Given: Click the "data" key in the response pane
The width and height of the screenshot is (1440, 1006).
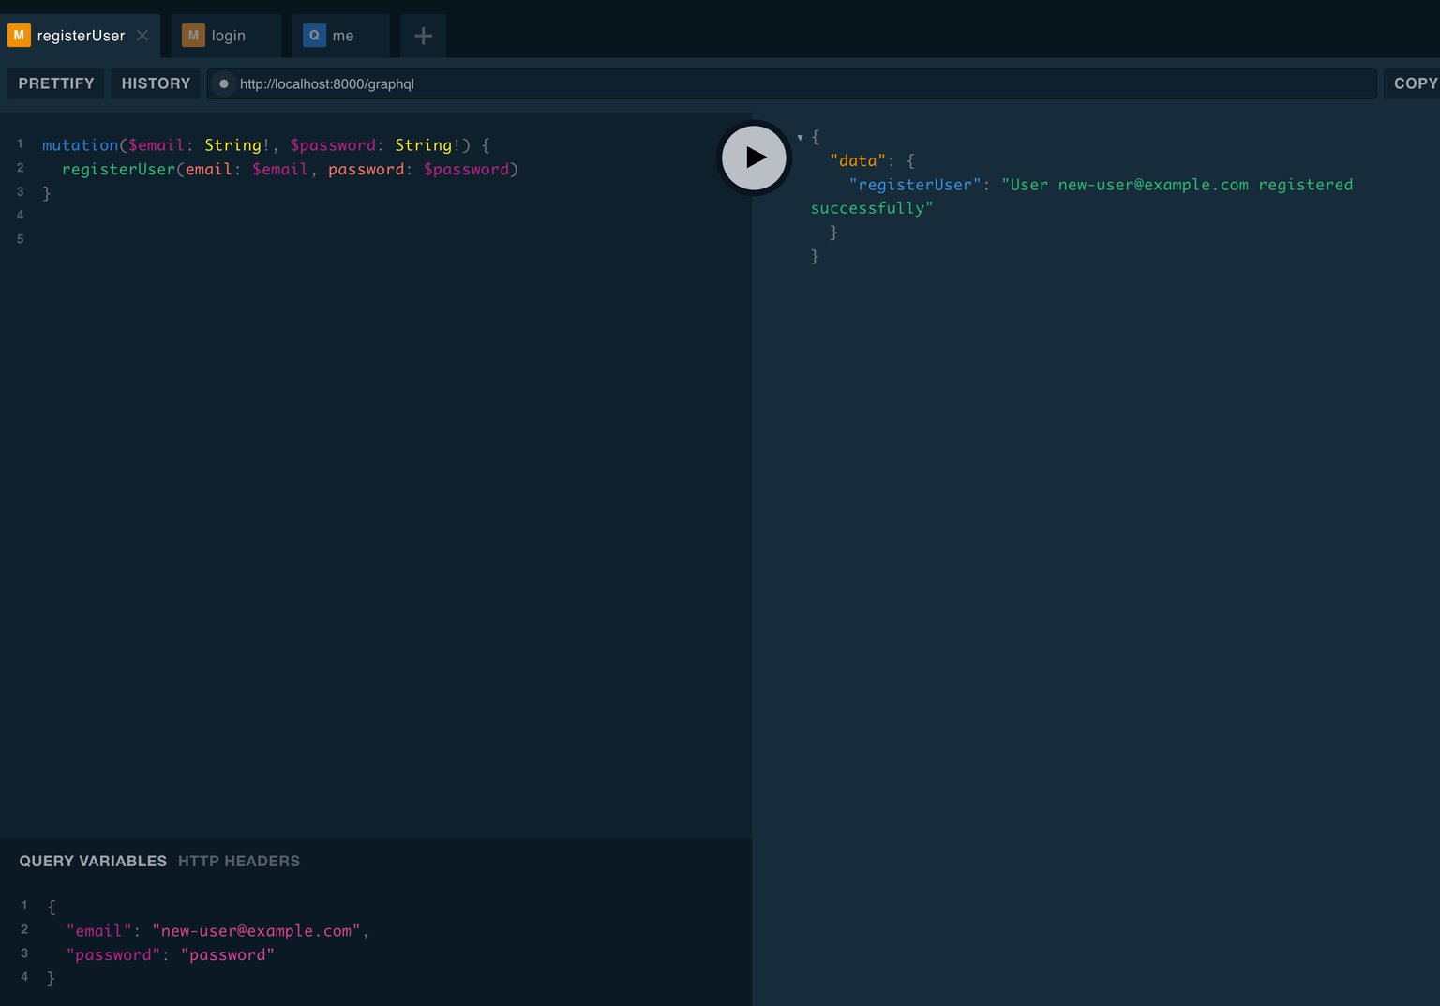Looking at the screenshot, I should coord(857,160).
